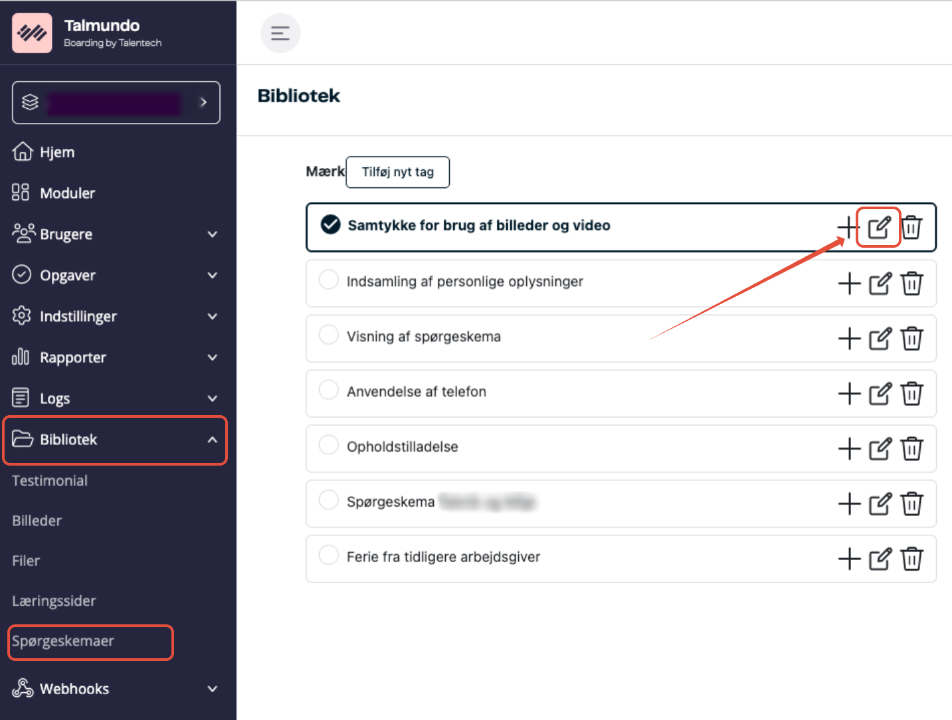Delete the Indsamling af personlige oplysninger row

pyautogui.click(x=911, y=284)
